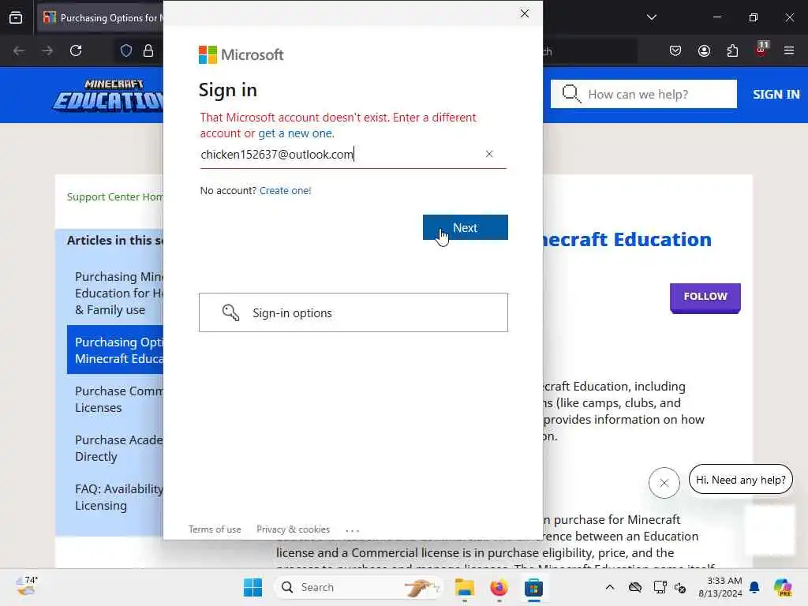This screenshot has height=606, width=808.
Task: Open the weather widget showing 74°
Action: point(26,586)
